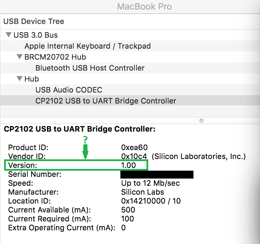Screen dimensions: 260x244
Task: Select CP2102 USB to UART Bridge Controller row
Action: (x=106, y=101)
